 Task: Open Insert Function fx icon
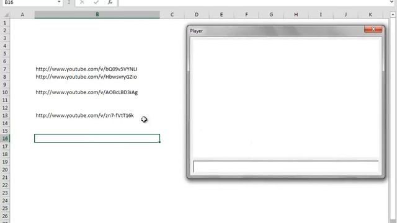coord(110,2)
